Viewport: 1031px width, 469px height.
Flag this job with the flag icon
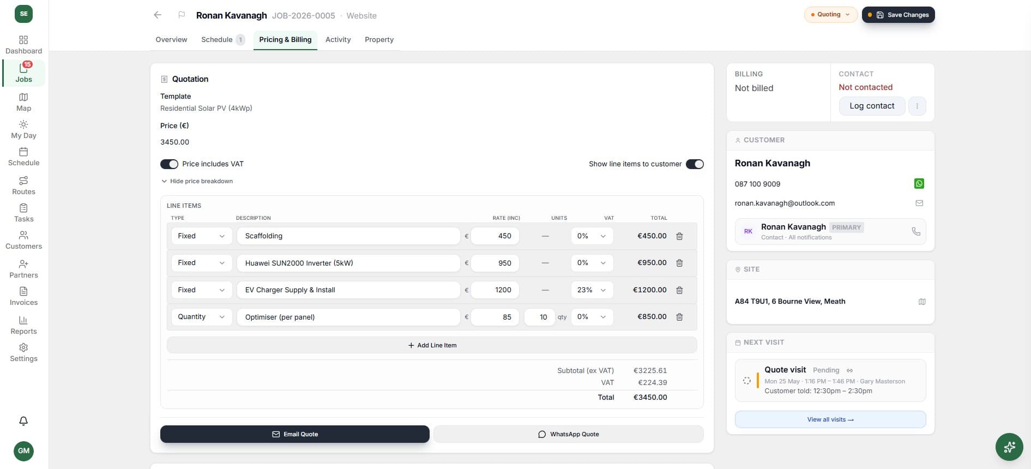182,15
